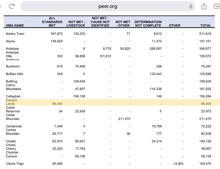
Task: Click the HMA NAME column header
Action: click(x=15, y=26)
